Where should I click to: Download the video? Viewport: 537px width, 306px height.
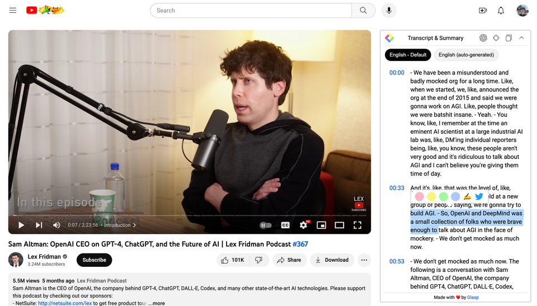pos(332,260)
